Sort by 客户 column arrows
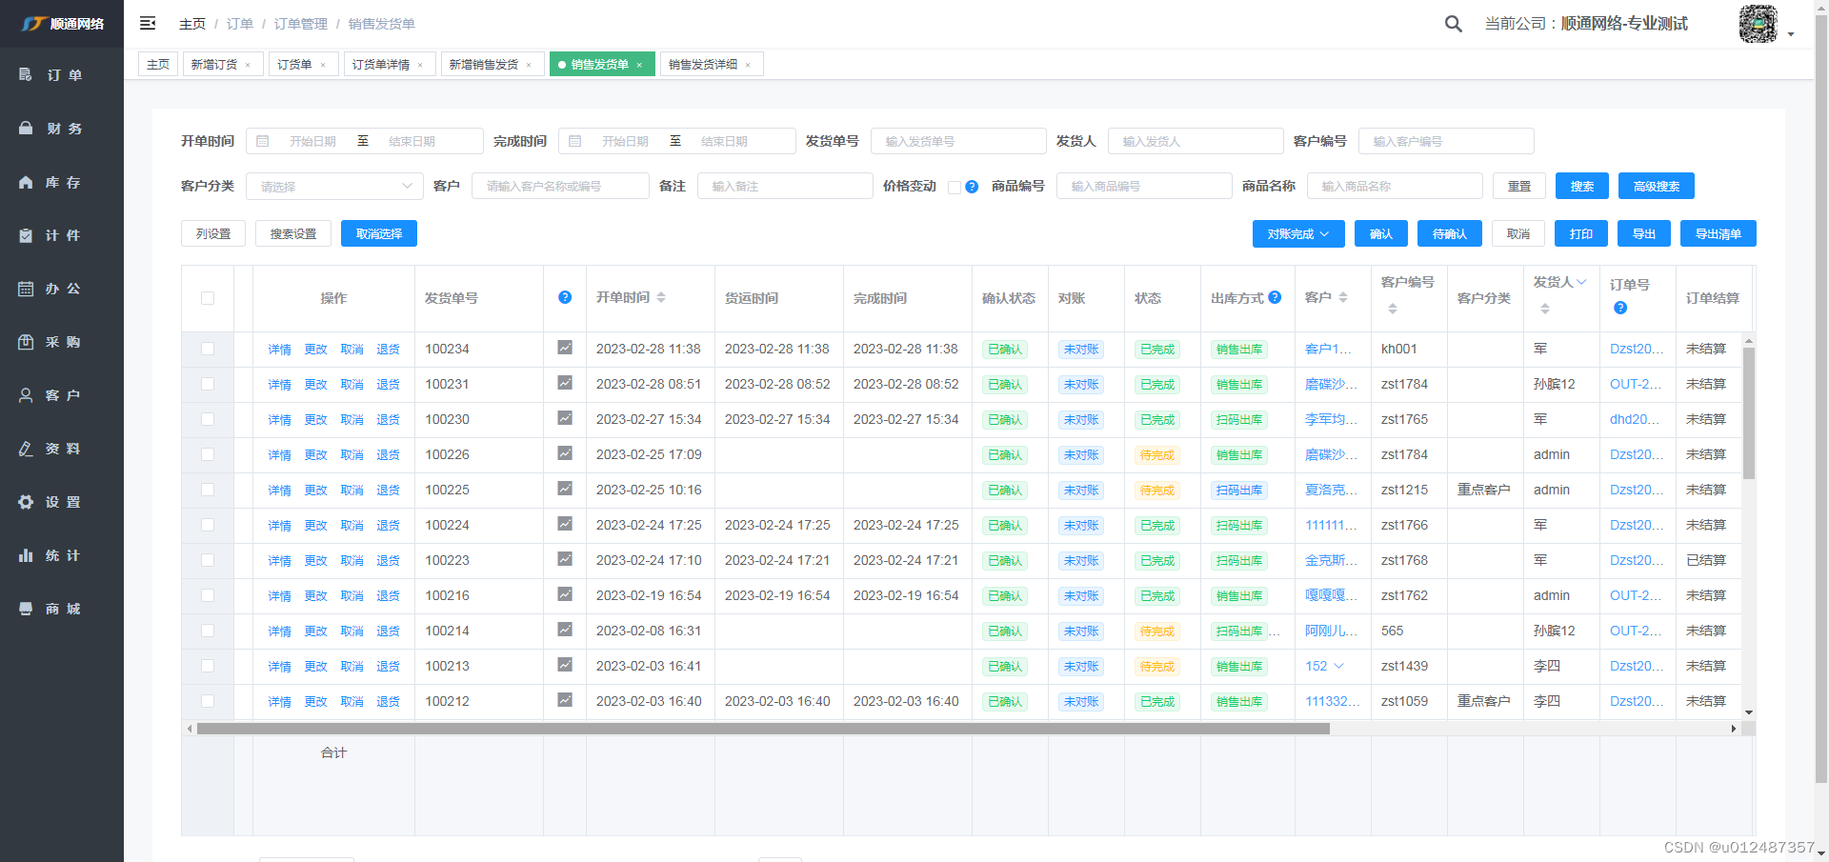The image size is (1829, 862). [1343, 298]
